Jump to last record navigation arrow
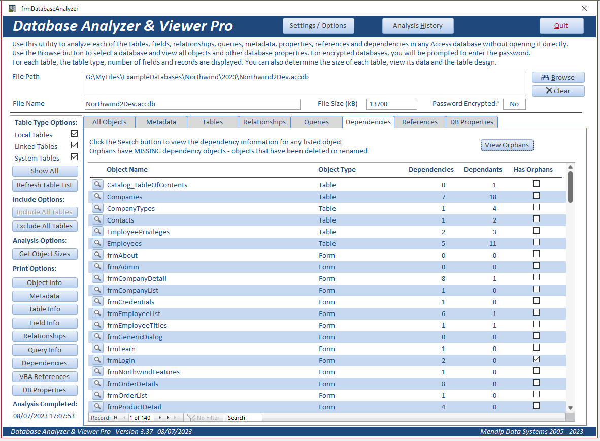Viewport: 600px width, 441px height. (x=168, y=418)
